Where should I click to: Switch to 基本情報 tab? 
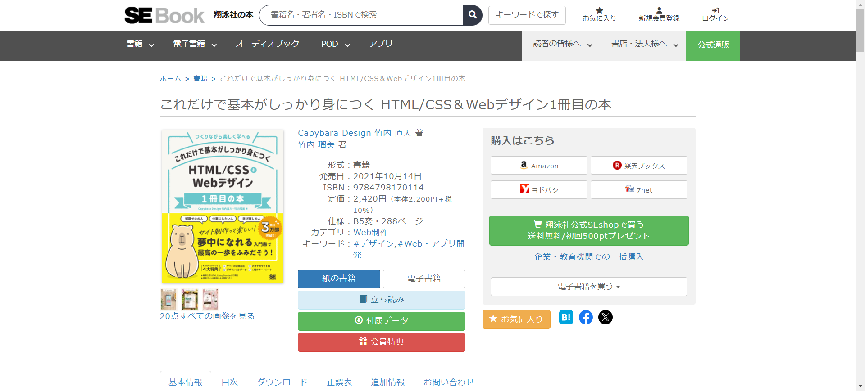186,382
